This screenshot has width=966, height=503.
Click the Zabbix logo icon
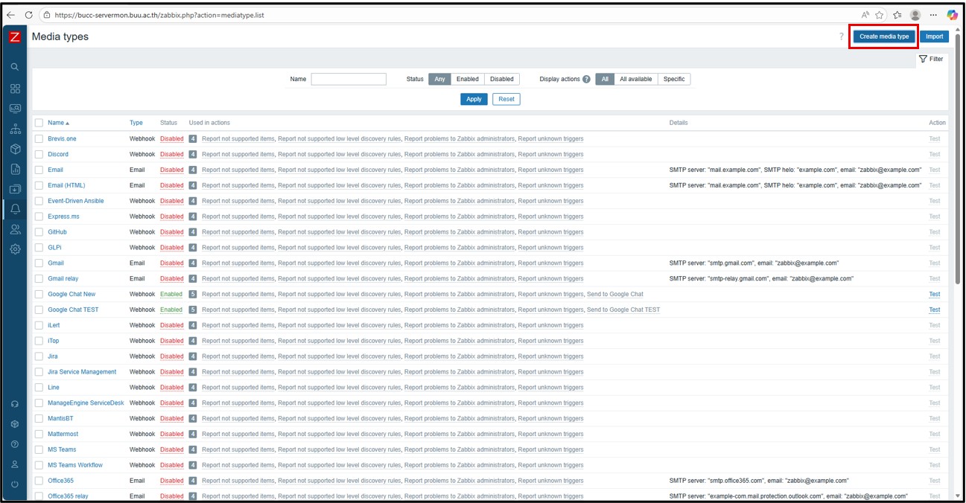coord(15,36)
